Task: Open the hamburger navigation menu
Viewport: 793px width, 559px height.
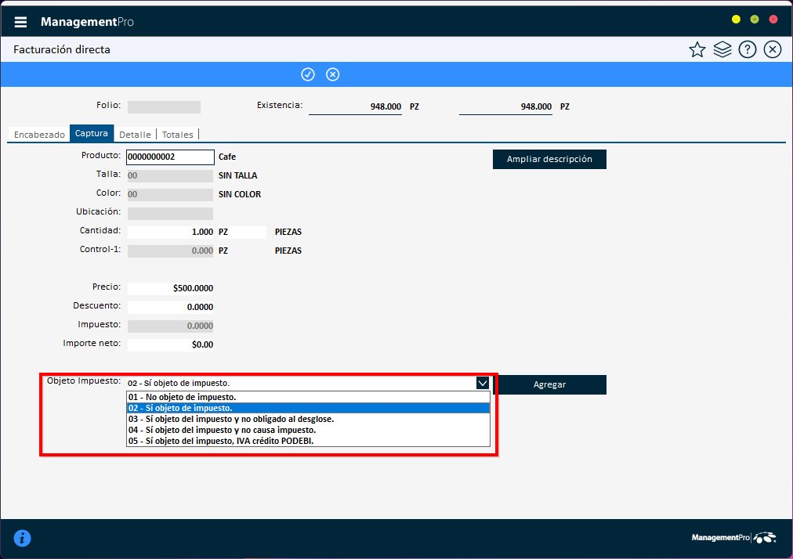Action: tap(20, 20)
